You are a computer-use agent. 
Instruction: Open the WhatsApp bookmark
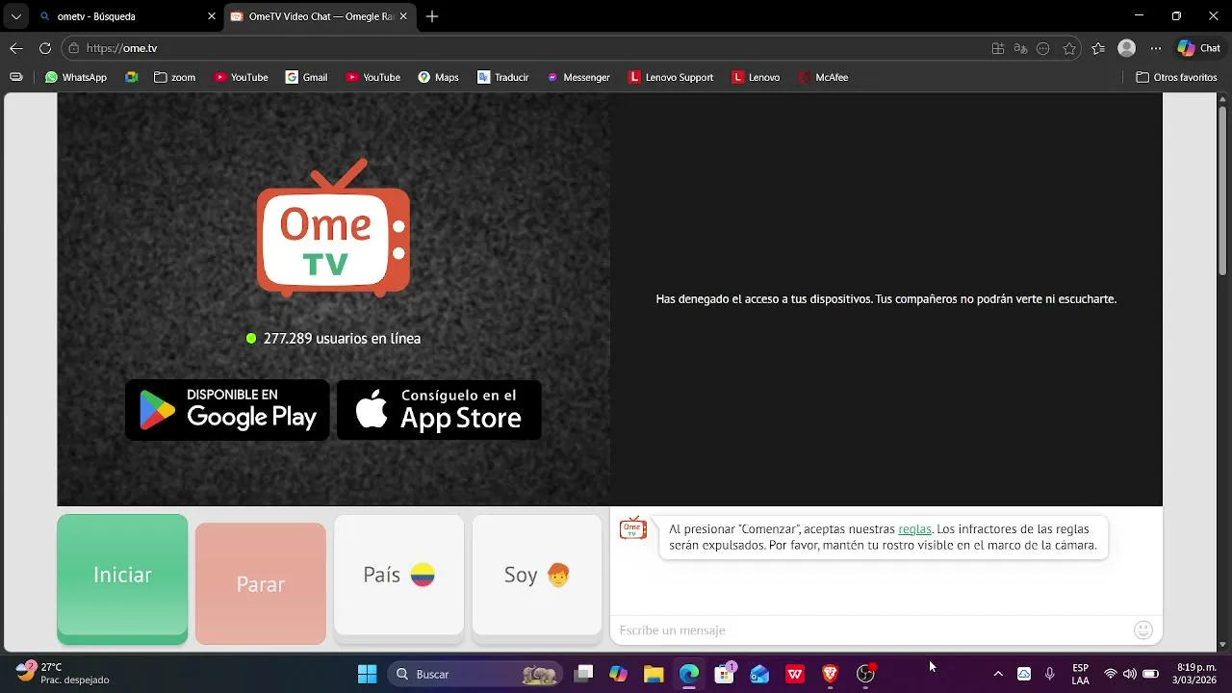(x=76, y=77)
